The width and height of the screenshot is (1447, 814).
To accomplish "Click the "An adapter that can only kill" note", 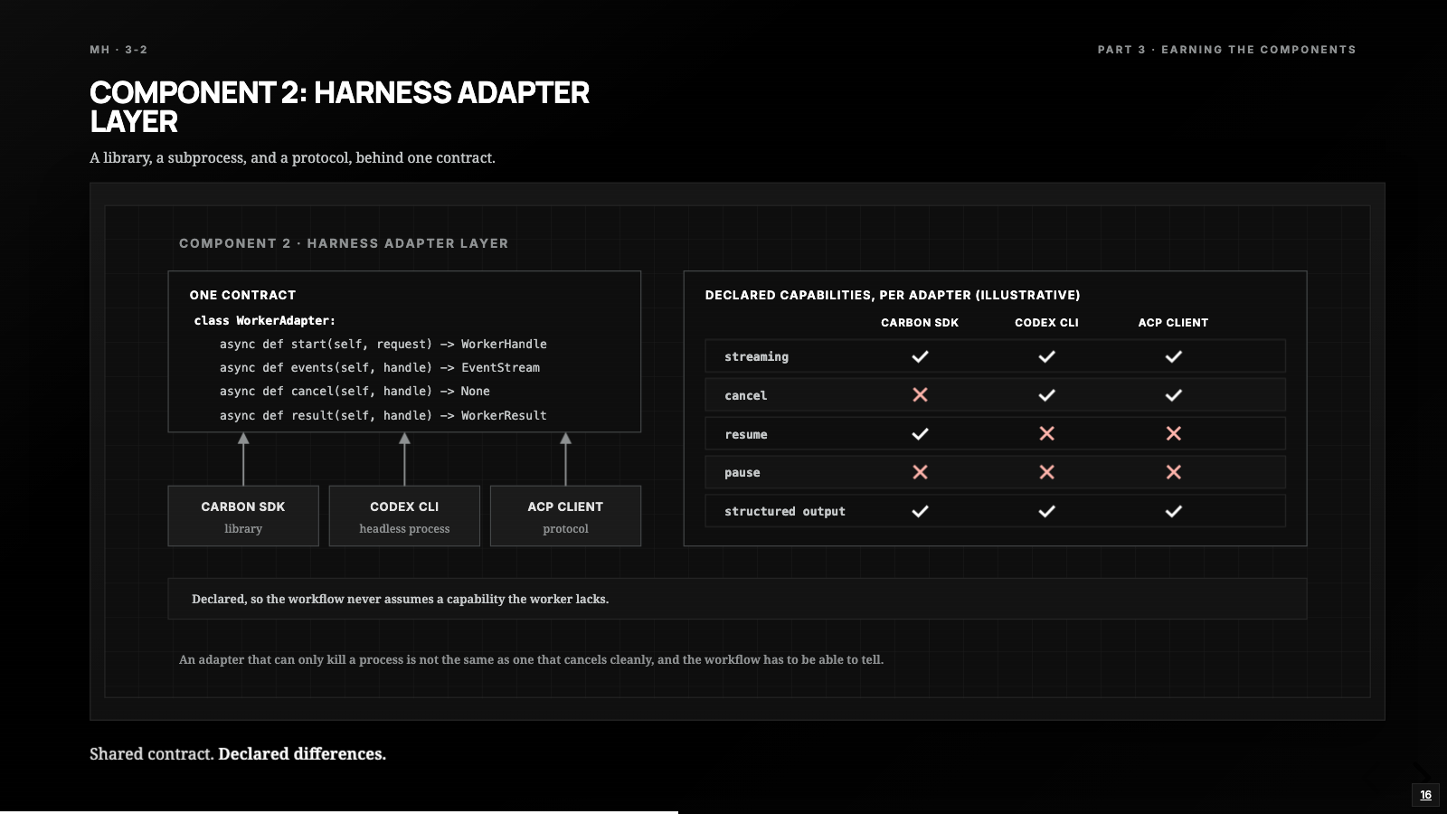I will click(x=531, y=659).
